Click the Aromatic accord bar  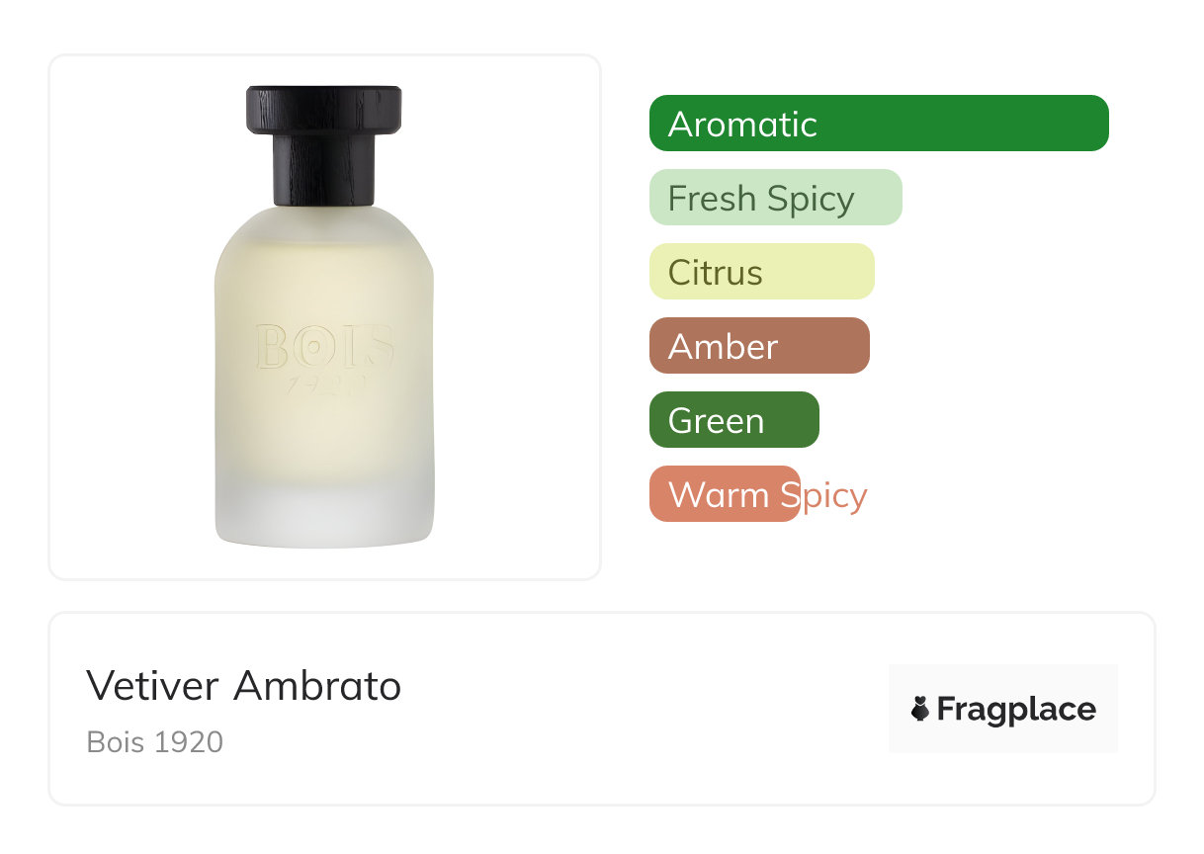879,124
